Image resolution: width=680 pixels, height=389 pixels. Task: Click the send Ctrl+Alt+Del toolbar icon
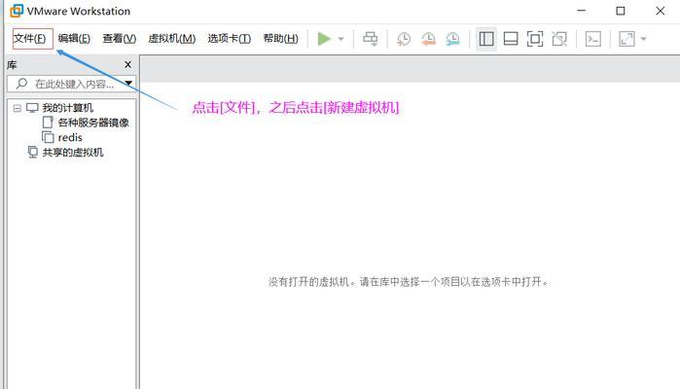point(370,39)
